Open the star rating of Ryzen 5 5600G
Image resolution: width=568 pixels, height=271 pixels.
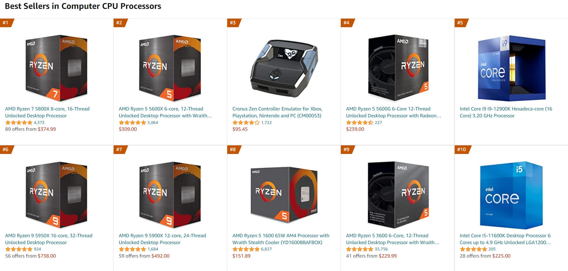click(x=360, y=122)
